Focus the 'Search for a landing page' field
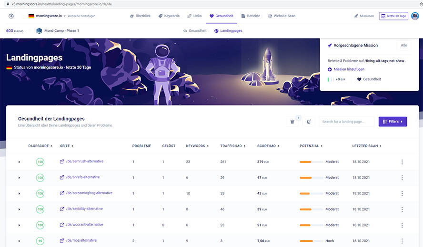 347,122
